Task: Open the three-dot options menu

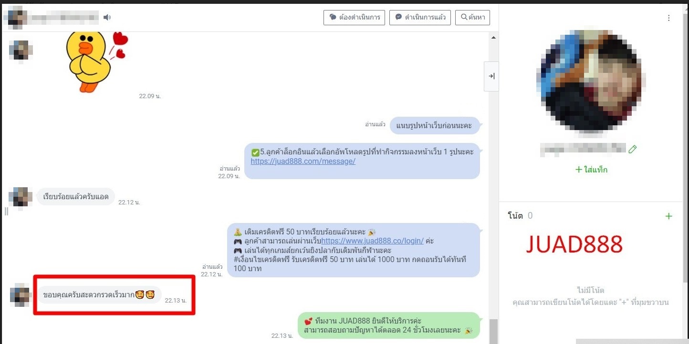Action: point(668,18)
